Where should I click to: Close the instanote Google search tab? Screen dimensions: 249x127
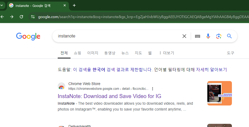[65, 5]
